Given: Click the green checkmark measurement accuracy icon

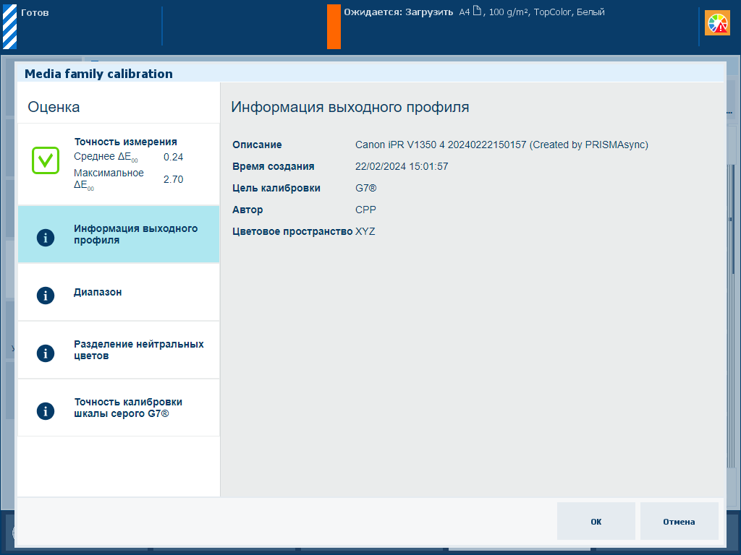Looking at the screenshot, I should coord(46,160).
